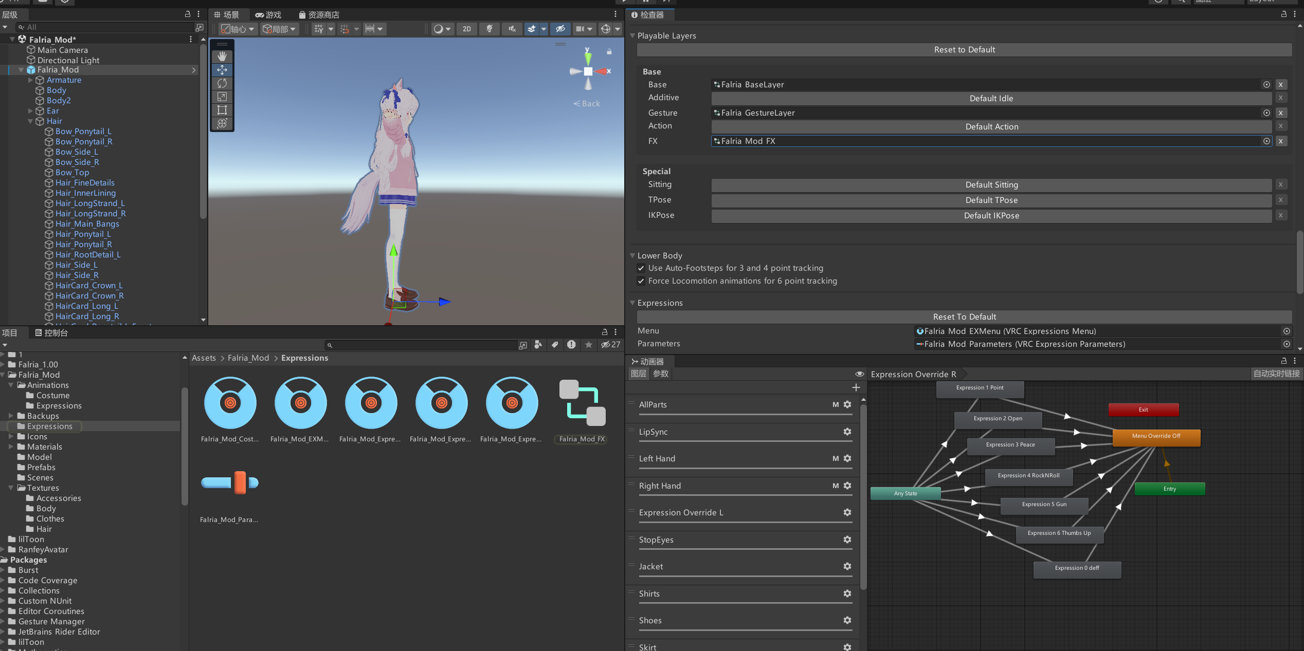Pick object for Base layer controller

(x=1266, y=85)
